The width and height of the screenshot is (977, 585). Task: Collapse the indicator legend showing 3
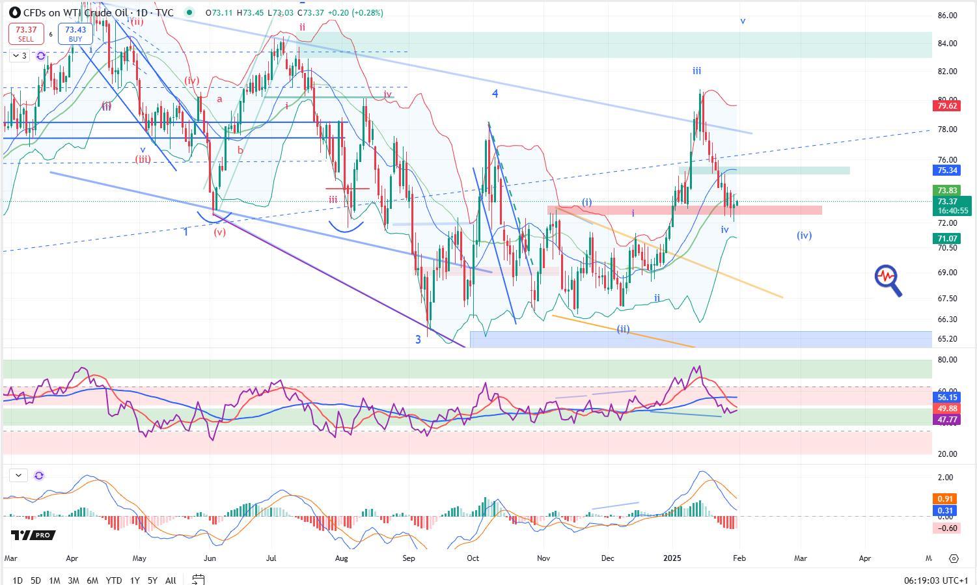[20, 56]
